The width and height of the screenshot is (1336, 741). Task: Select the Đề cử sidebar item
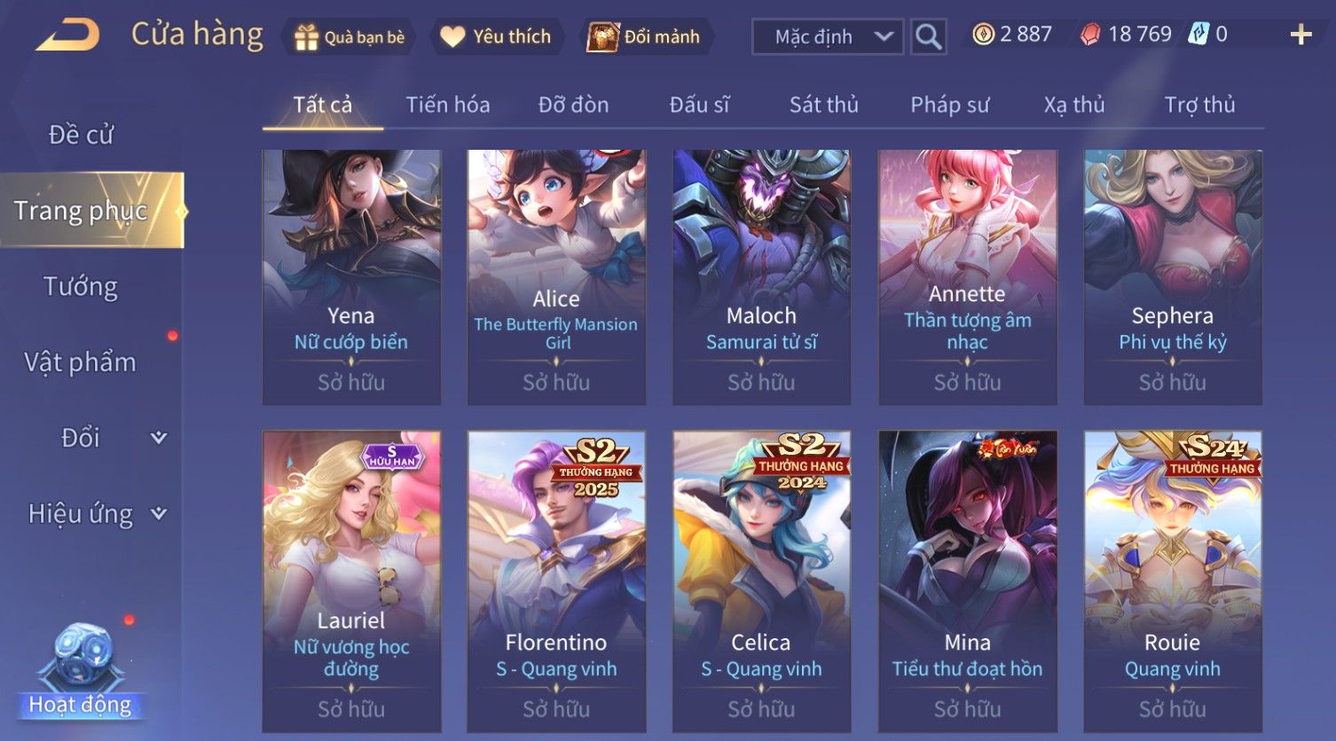pos(81,135)
